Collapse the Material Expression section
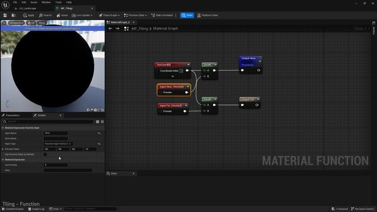 click(x=3, y=160)
